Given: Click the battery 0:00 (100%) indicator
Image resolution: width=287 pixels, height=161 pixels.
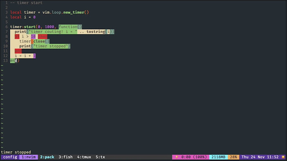Looking at the screenshot, I should click(194, 157).
